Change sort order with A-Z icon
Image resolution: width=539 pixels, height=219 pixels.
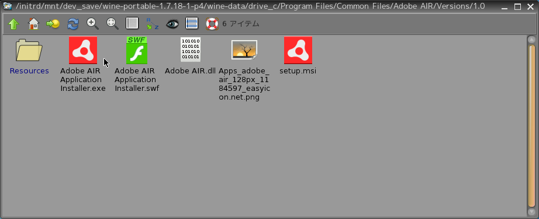pos(152,24)
